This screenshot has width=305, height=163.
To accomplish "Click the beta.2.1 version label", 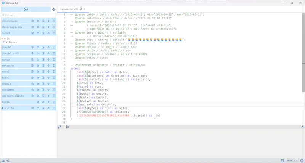I will (x=292, y=161).
